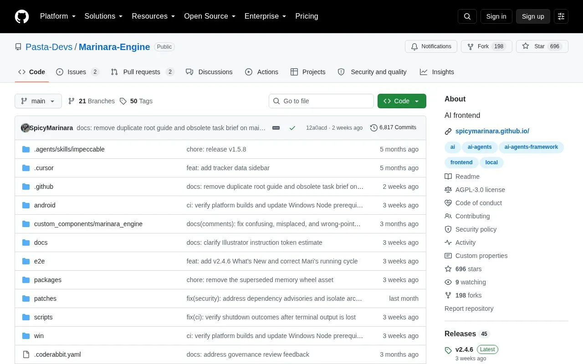Screen dimensions: 583x364
Task: Click the commit details ellipsis icon
Action: tap(276, 128)
